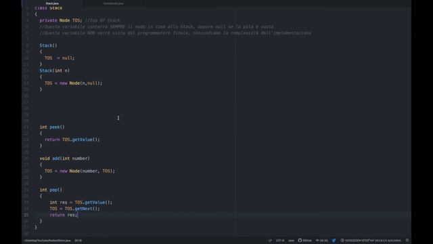Click the 'Stack()' constructor name
Viewport: 433px width, 244px height.
(x=48, y=45)
